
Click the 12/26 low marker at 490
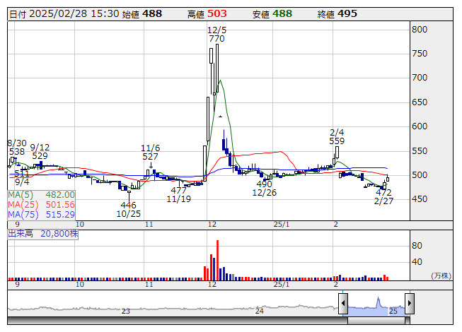tap(264, 188)
